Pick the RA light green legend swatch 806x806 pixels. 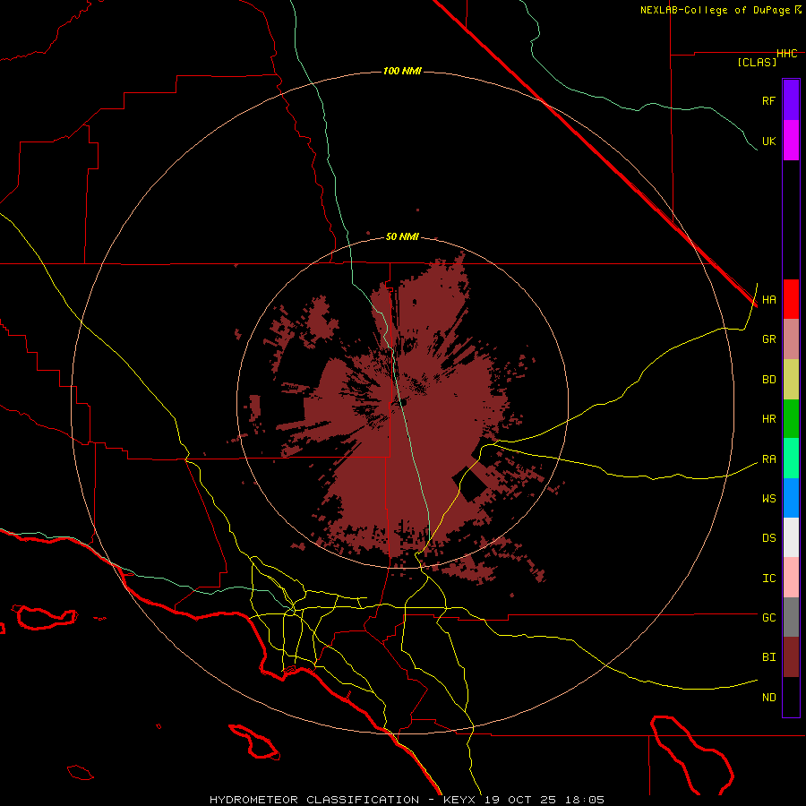[x=791, y=459]
